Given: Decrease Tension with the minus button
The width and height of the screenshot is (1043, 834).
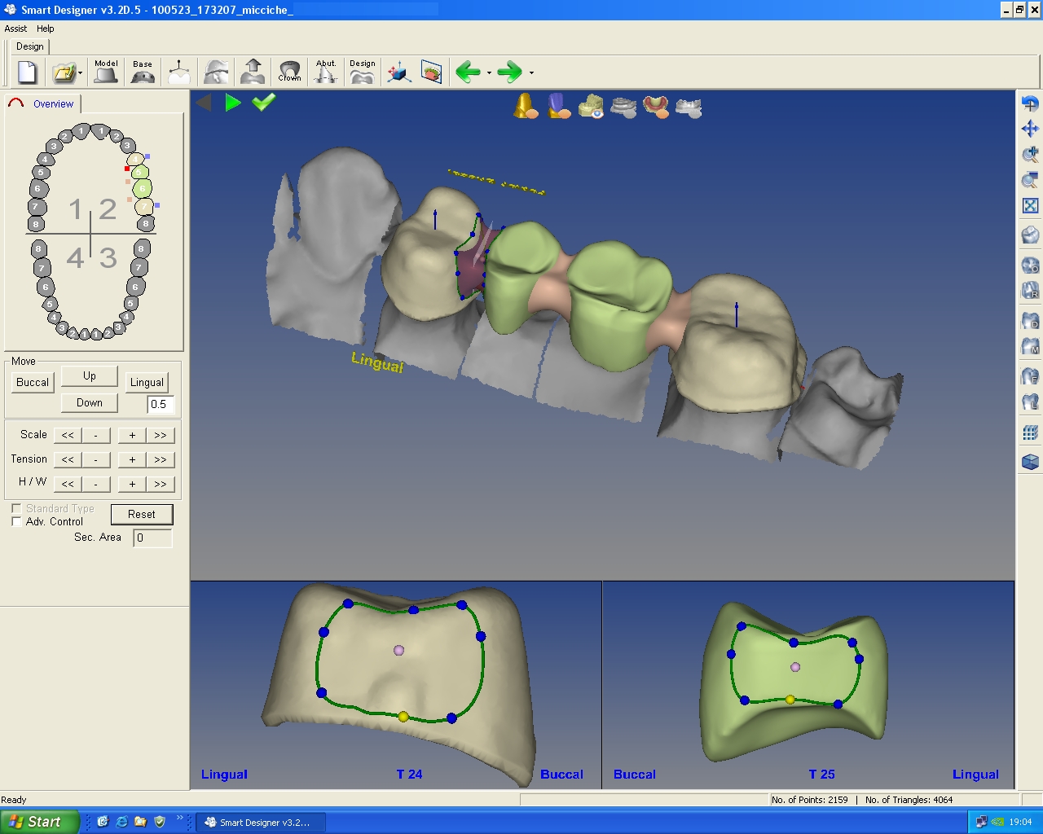Looking at the screenshot, I should 95,459.
